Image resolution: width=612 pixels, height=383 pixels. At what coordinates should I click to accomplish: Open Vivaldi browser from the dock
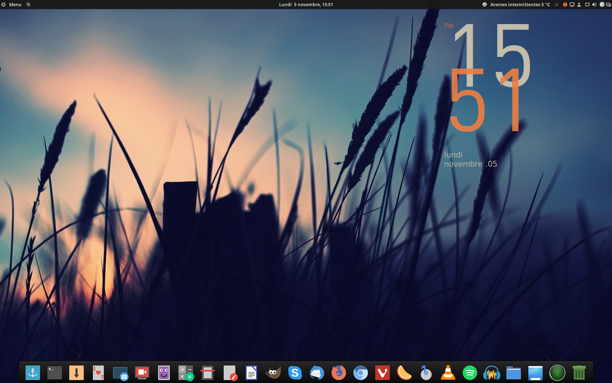pos(382,372)
